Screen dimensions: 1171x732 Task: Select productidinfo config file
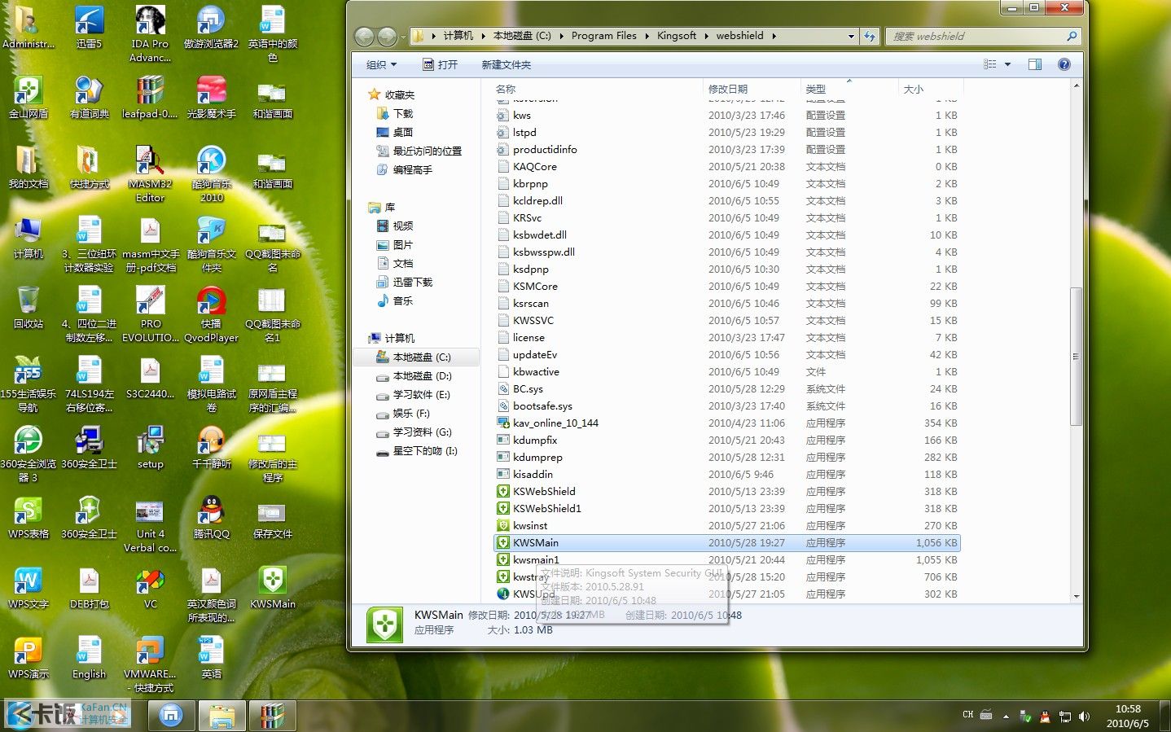(x=727, y=149)
